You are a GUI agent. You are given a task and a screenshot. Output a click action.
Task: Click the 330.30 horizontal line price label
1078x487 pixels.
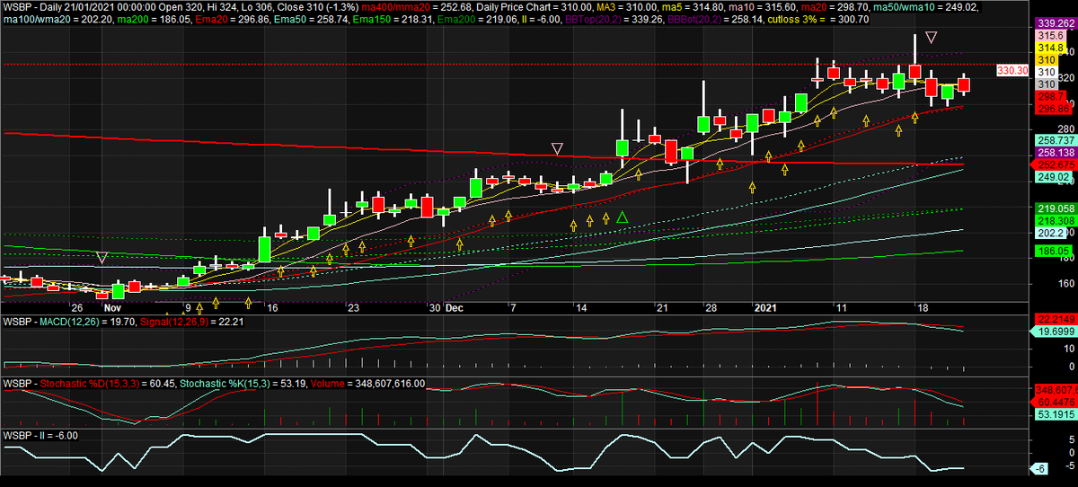pyautogui.click(x=1012, y=70)
